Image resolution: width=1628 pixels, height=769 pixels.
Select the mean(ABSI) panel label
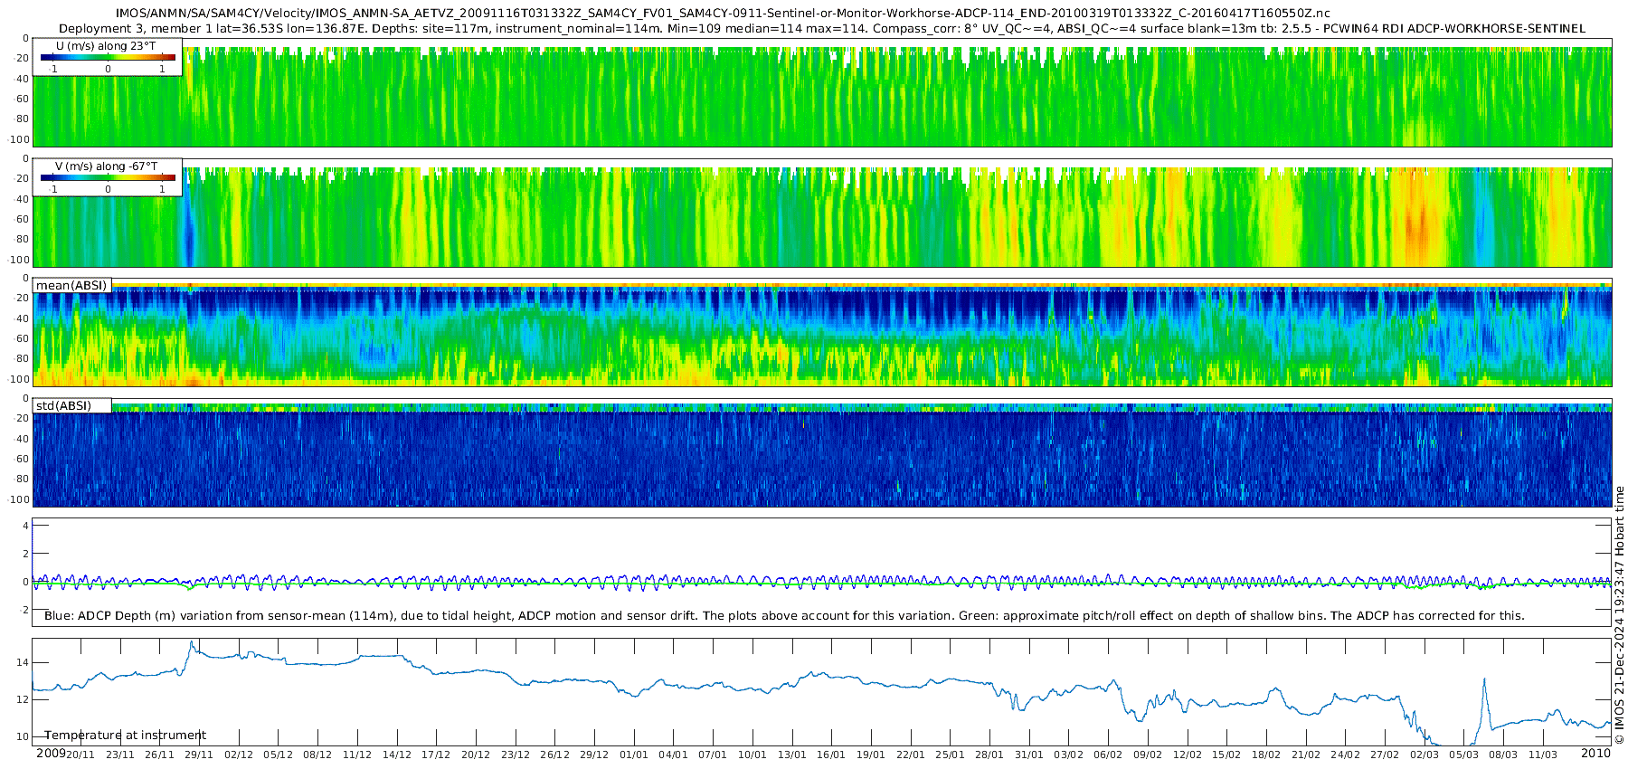click(71, 286)
